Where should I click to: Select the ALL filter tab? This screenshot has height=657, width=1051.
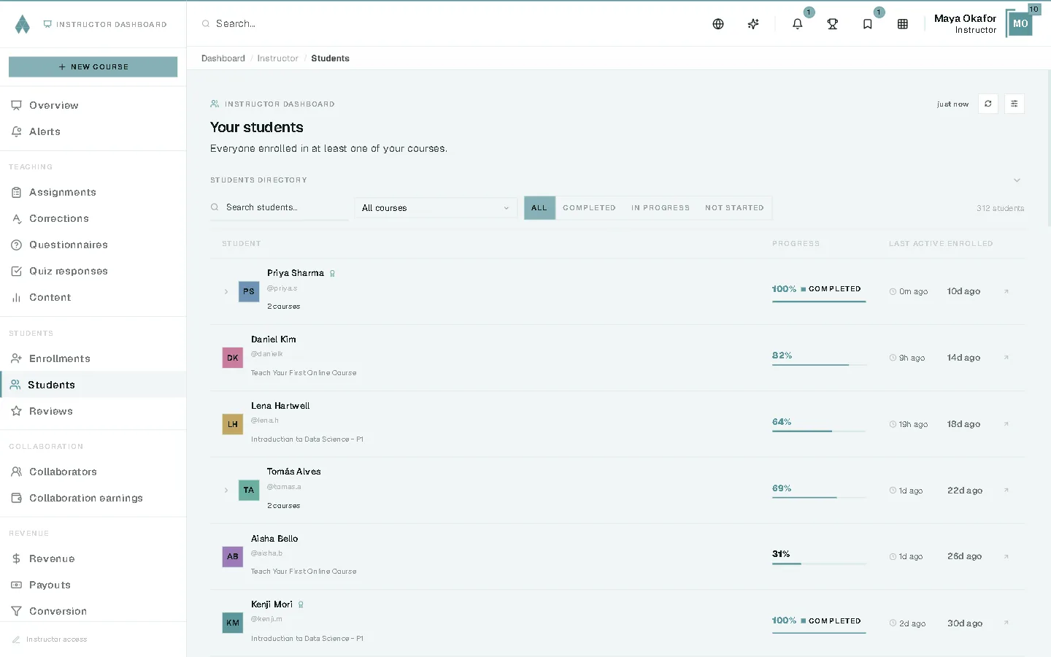pyautogui.click(x=539, y=208)
